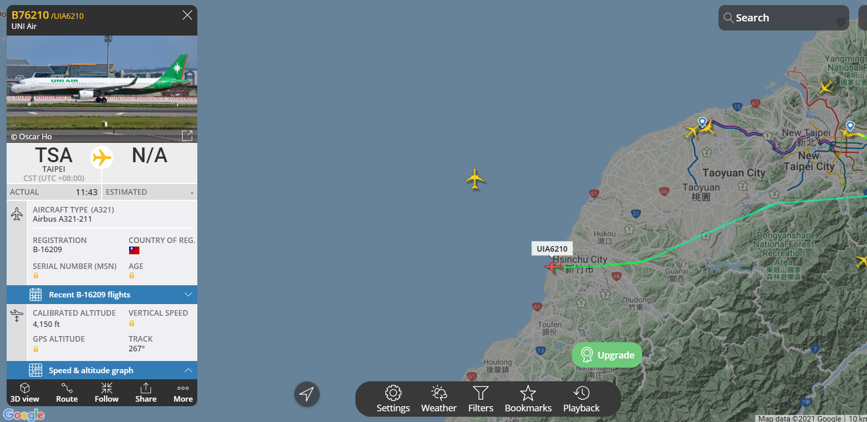
Task: Open the More options menu
Action: (x=183, y=393)
